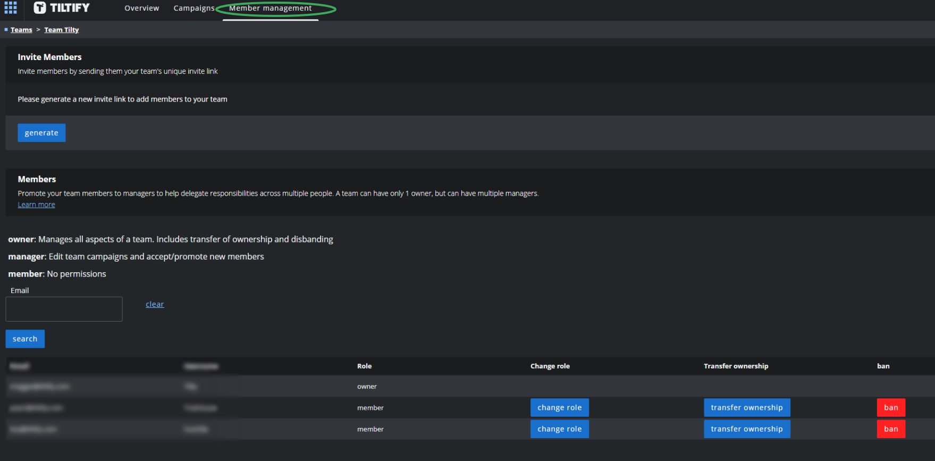This screenshot has height=461, width=935.
Task: Navigate to Teams via breadcrumb
Action: [x=21, y=29]
